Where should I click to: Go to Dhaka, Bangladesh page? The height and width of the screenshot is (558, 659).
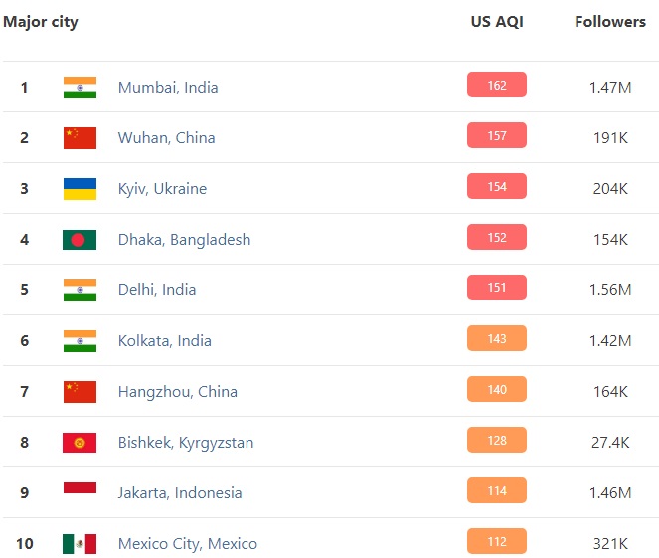click(x=184, y=240)
